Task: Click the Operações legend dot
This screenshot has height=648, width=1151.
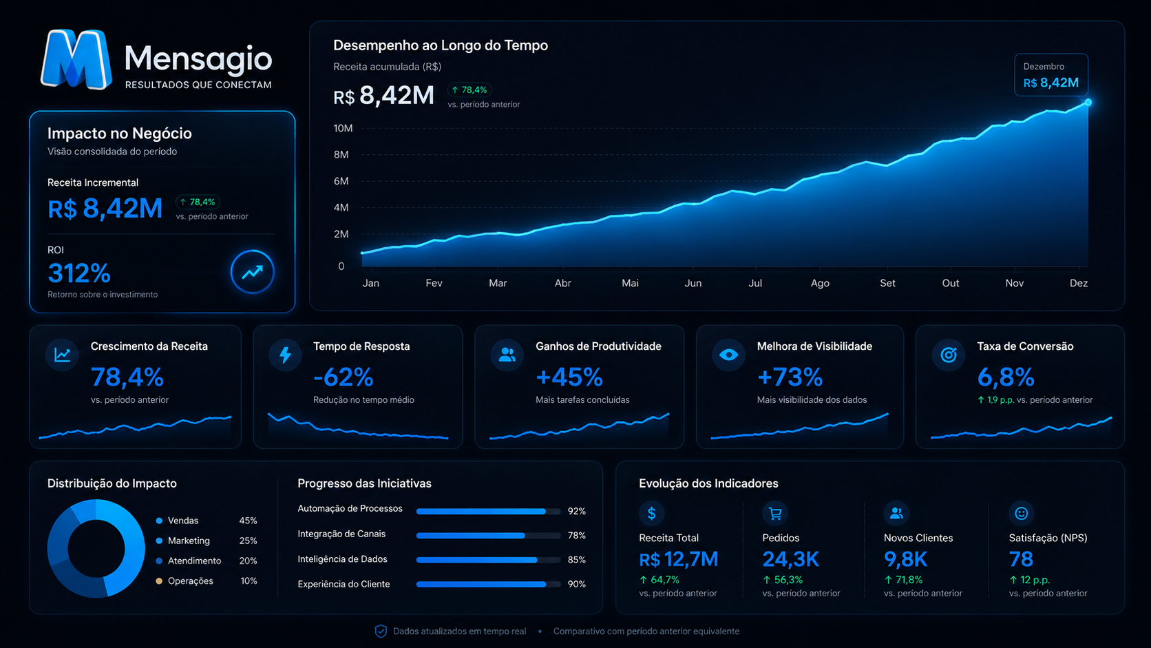Action: [159, 581]
